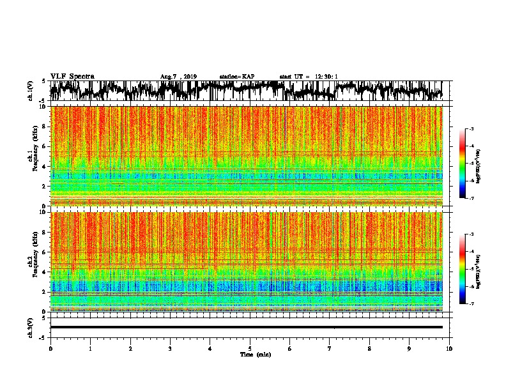Click the time axis tick label '2'
The width and height of the screenshot is (506, 391).
pos(130,349)
